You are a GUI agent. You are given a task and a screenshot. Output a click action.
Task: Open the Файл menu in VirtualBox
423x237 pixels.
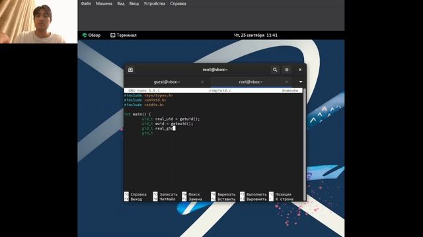(86, 4)
